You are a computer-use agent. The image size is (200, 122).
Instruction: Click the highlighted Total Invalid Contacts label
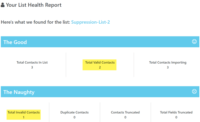(x=24, y=112)
